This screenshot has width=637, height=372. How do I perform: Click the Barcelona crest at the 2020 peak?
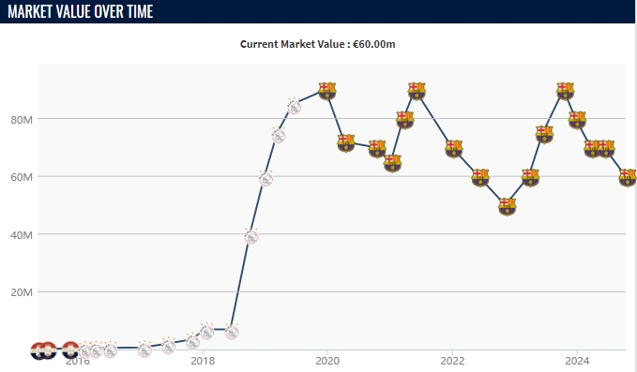(x=327, y=91)
